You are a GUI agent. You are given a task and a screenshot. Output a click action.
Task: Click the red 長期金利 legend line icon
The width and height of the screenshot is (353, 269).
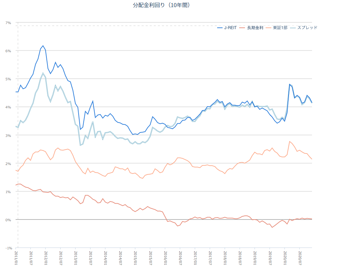(x=242, y=28)
